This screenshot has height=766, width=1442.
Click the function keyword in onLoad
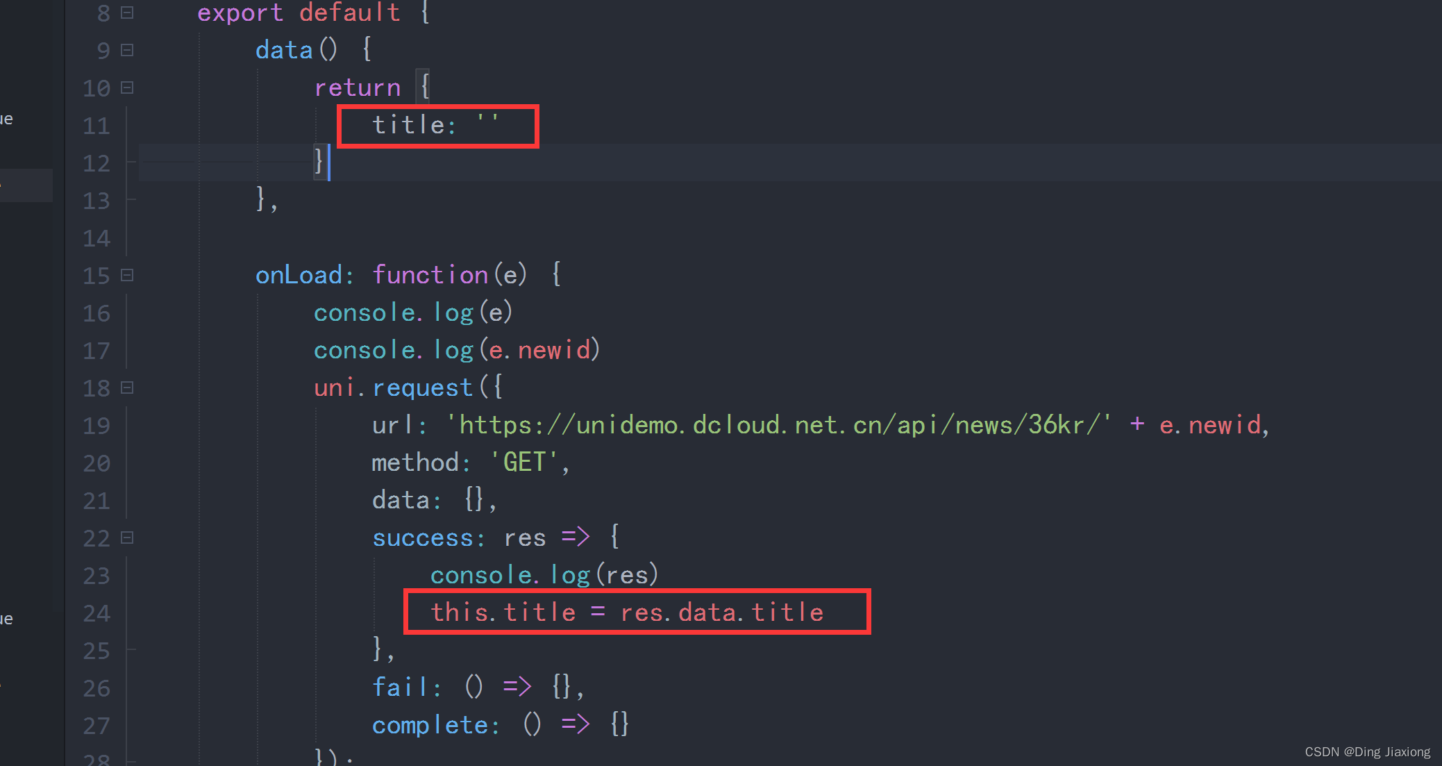tap(430, 275)
